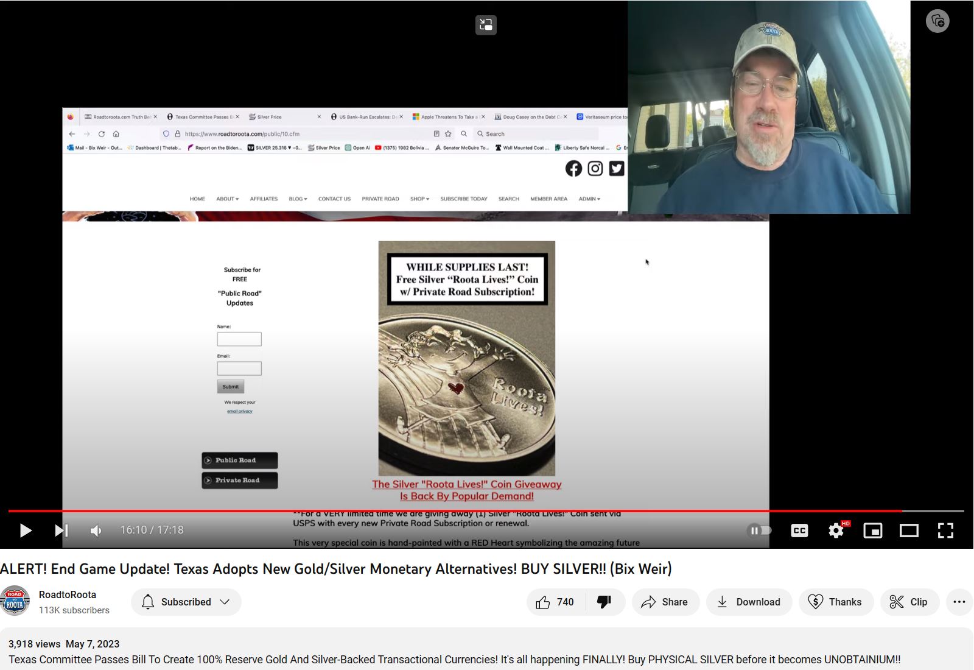Screen dimensions: 974x670
Task: Open RoadtoRoota channel name link
Action: point(68,594)
